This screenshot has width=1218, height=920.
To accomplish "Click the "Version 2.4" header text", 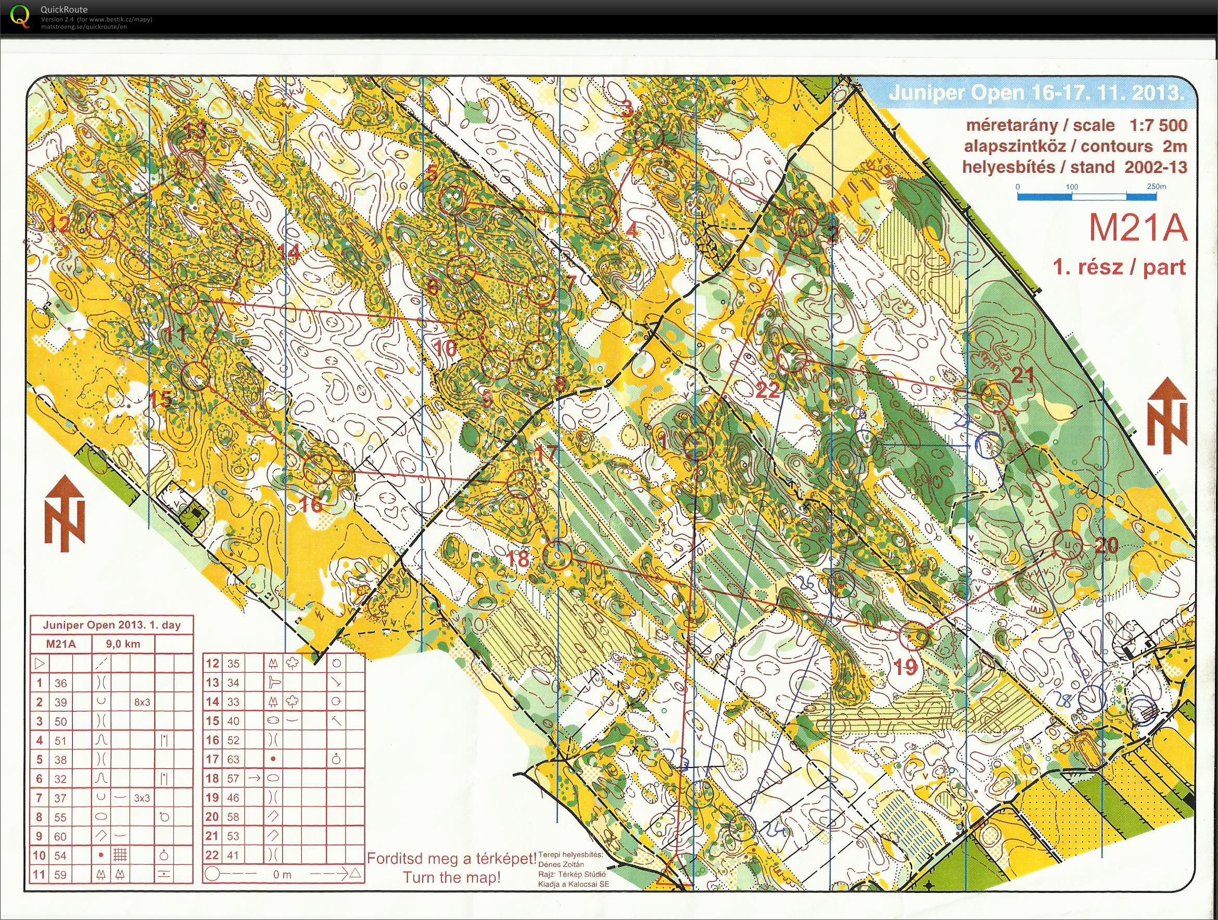I will click(x=57, y=20).
